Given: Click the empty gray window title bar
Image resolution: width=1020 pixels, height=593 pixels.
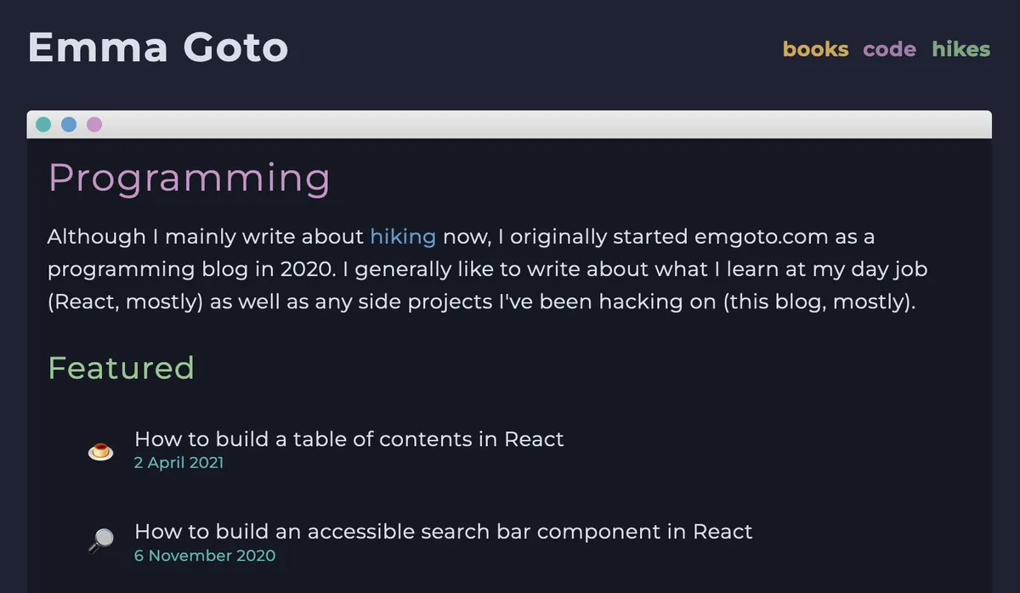Looking at the screenshot, I should tap(544, 125).
